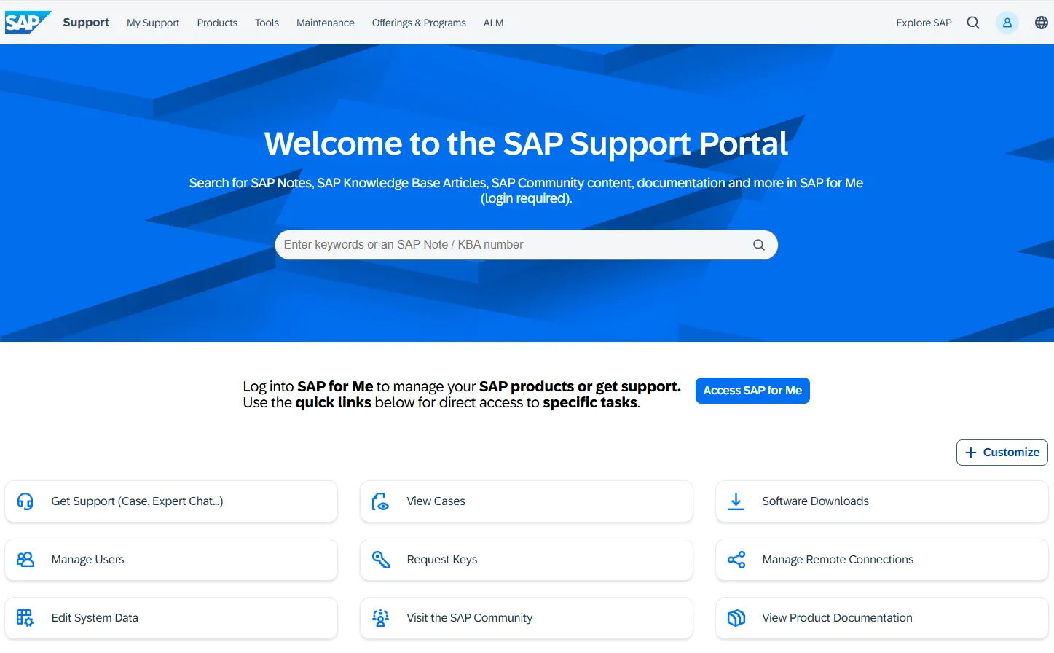Expand the Offerings & Programs menu

(x=419, y=23)
